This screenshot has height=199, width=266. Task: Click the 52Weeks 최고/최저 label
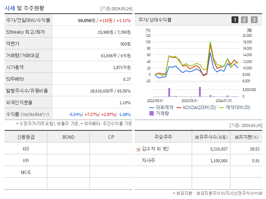tap(25, 32)
